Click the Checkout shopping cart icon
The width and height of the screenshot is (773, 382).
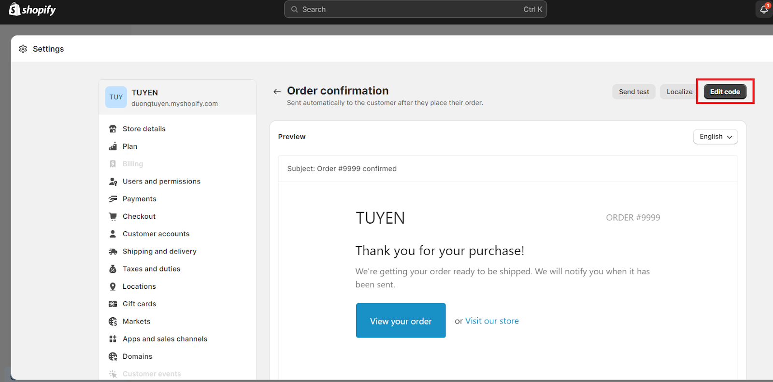113,216
